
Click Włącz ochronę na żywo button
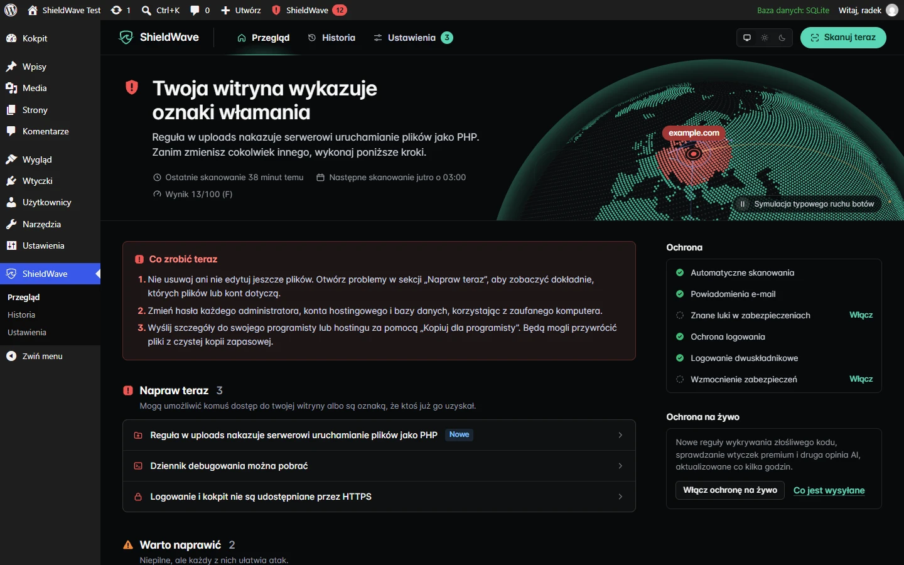tap(730, 490)
